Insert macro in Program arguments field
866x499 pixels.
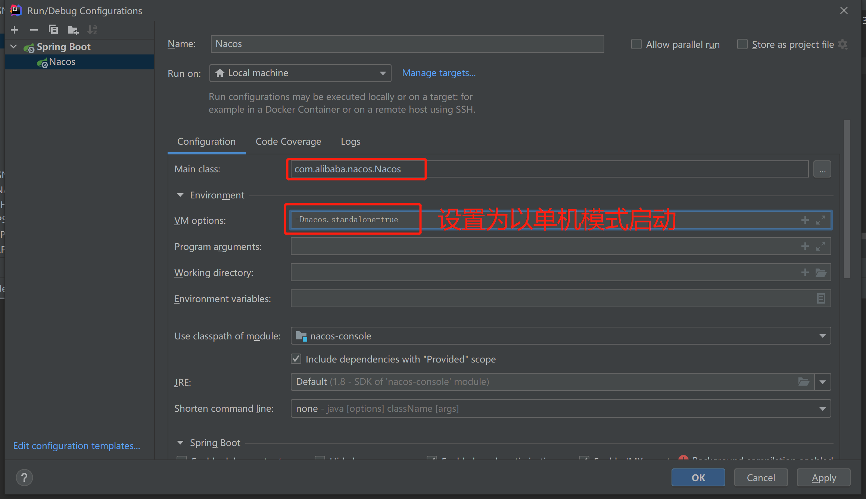pos(805,246)
